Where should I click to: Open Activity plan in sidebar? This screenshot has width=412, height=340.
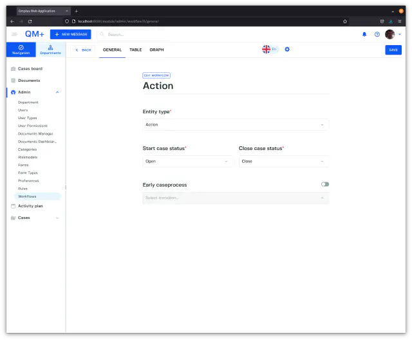(x=30, y=206)
